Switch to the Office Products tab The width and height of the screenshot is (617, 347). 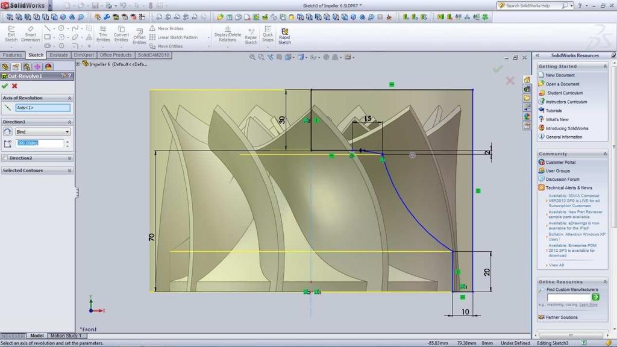pyautogui.click(x=116, y=55)
